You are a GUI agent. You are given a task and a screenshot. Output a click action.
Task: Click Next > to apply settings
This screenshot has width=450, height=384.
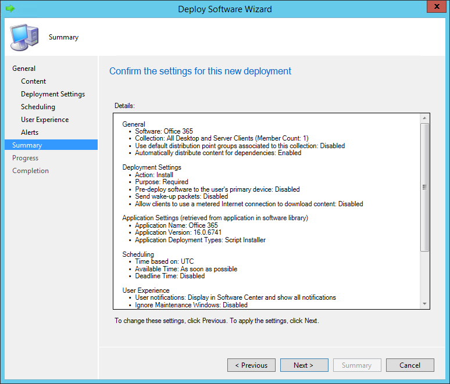pyautogui.click(x=304, y=365)
